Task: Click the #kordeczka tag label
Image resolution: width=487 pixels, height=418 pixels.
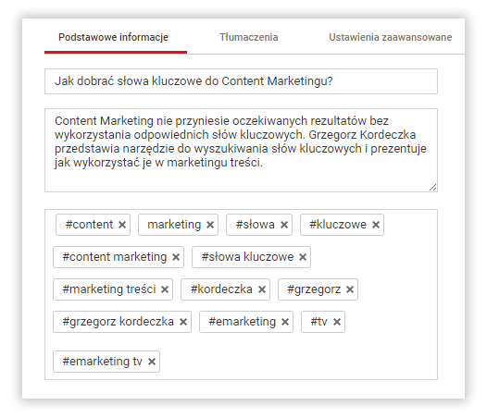Action: coord(221,289)
